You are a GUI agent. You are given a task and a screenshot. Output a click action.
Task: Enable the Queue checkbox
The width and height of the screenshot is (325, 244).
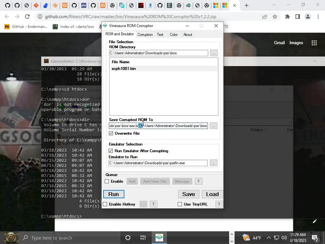(x=107, y=181)
